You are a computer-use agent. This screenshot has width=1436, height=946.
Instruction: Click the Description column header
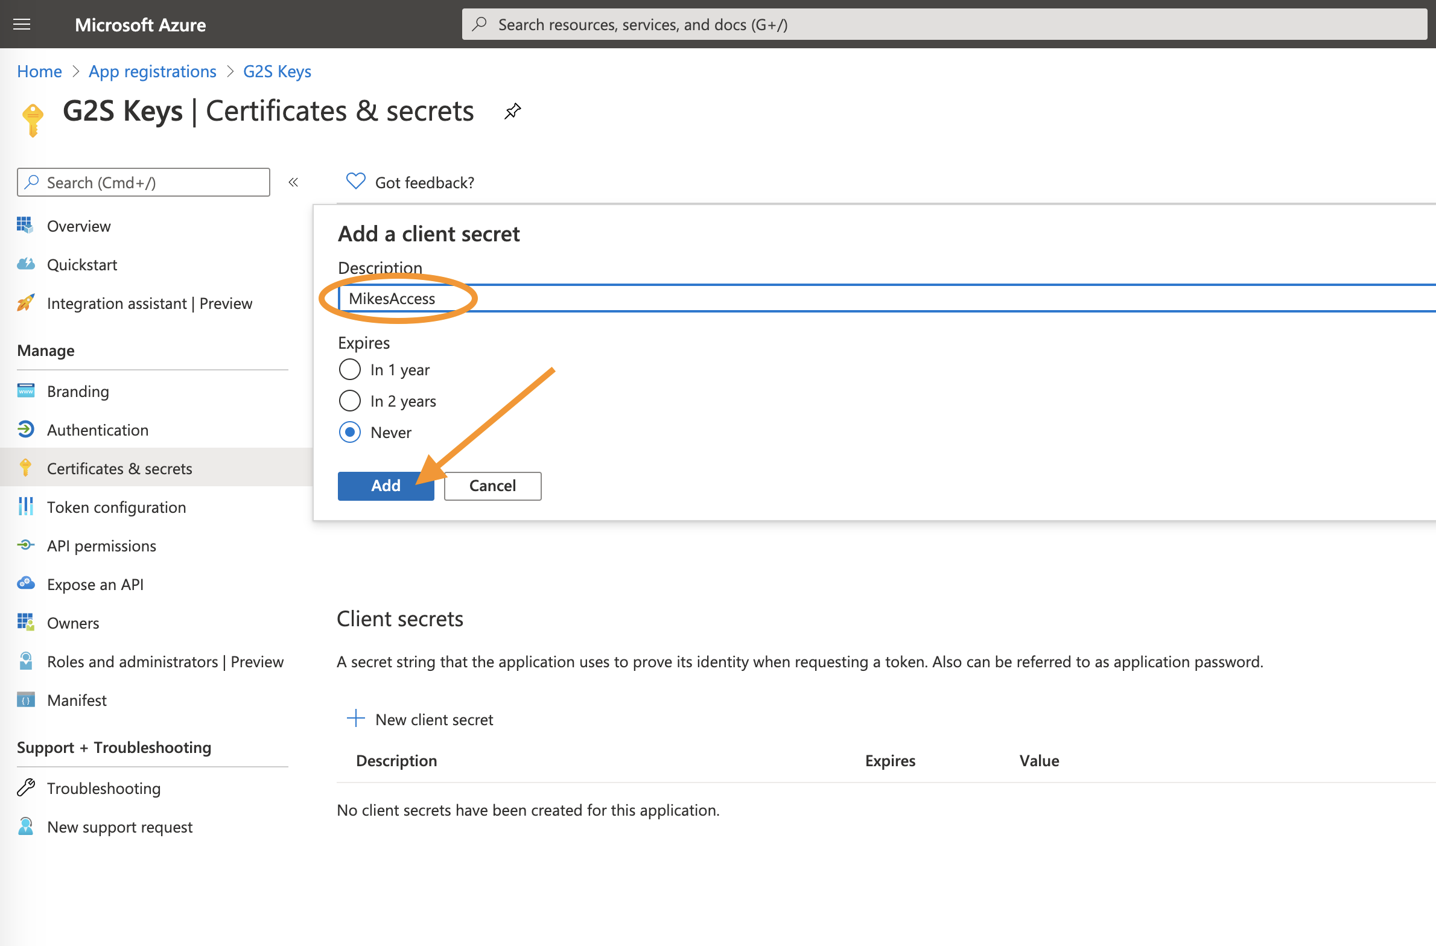point(396,760)
